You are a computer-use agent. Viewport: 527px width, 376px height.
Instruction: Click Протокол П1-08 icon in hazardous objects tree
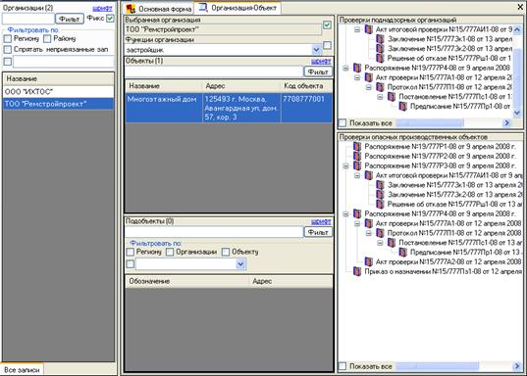pos(380,233)
